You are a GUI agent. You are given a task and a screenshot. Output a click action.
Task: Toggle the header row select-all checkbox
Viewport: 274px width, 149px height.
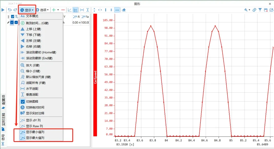pyautogui.click(x=13, y=16)
